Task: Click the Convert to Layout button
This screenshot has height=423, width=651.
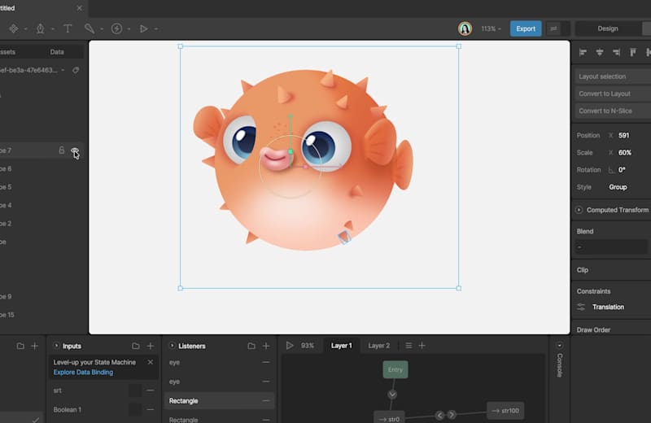Action: coord(613,94)
